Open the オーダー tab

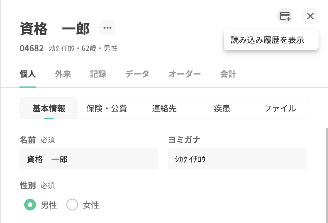click(185, 74)
